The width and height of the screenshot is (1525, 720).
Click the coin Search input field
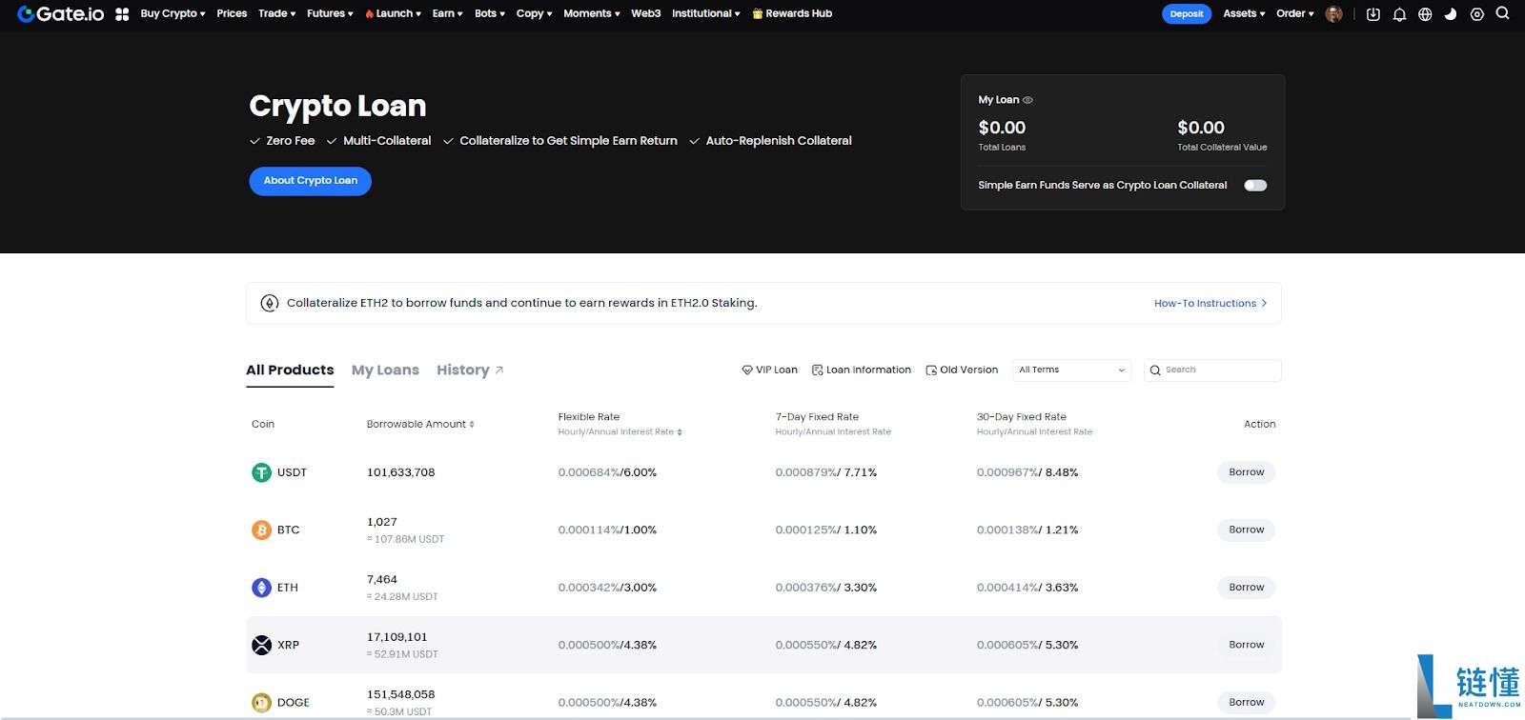pos(1212,370)
